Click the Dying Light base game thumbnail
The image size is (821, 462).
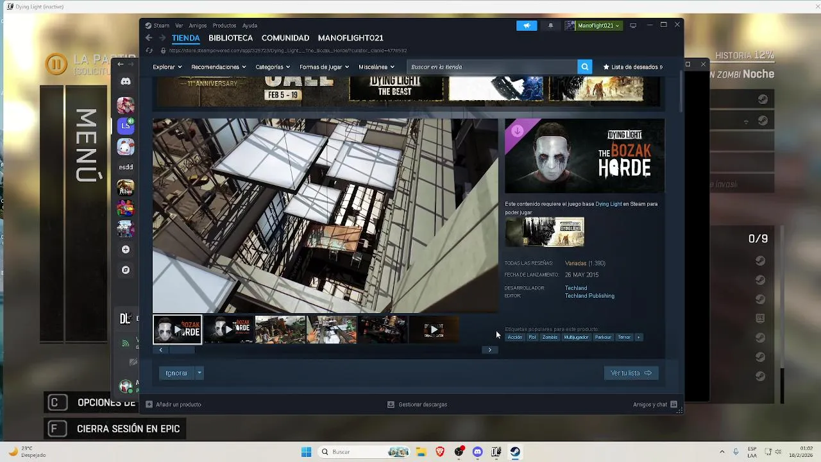tap(545, 232)
